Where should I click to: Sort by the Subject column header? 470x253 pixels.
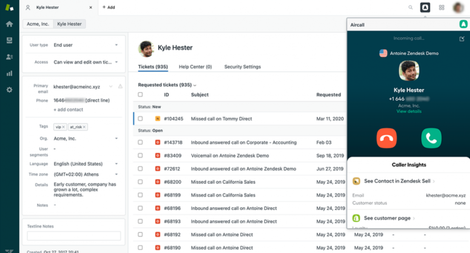(200, 95)
